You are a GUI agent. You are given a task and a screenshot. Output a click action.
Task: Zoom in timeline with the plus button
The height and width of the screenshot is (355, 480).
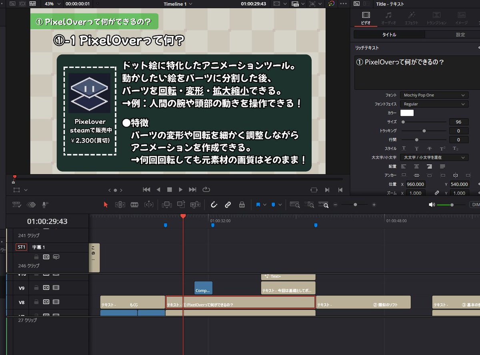374,204
